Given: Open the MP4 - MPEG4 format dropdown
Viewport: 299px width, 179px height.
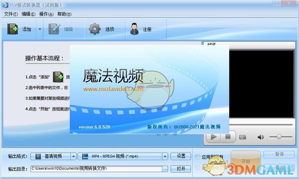Looking at the screenshot, I should [x=123, y=156].
